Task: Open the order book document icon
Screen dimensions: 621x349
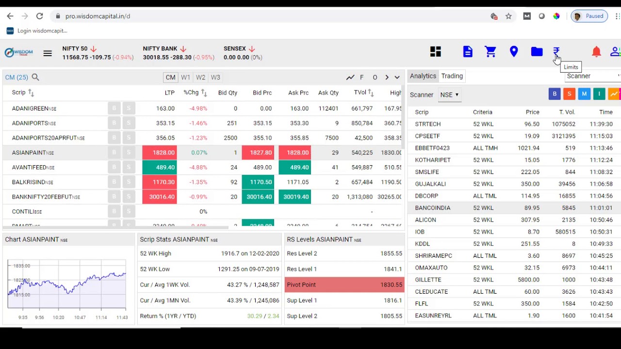Action: pyautogui.click(x=468, y=52)
